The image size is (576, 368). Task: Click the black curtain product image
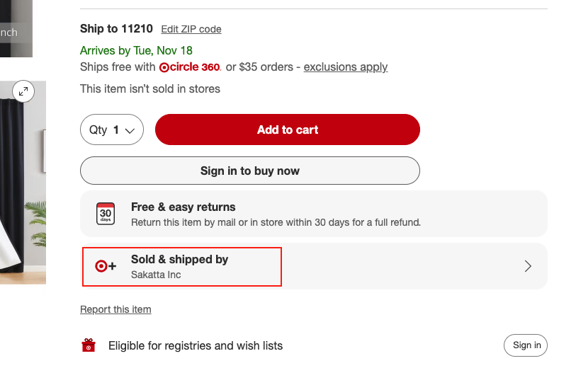pyautogui.click(x=21, y=184)
